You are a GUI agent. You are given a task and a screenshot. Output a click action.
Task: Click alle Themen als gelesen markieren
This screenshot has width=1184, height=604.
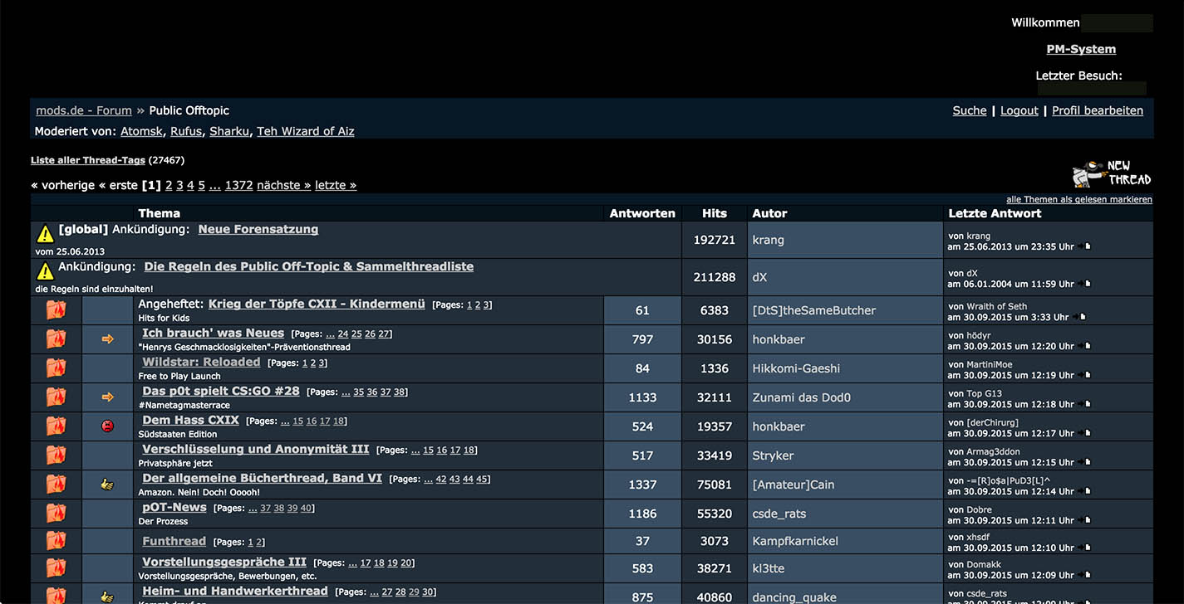1079,199
